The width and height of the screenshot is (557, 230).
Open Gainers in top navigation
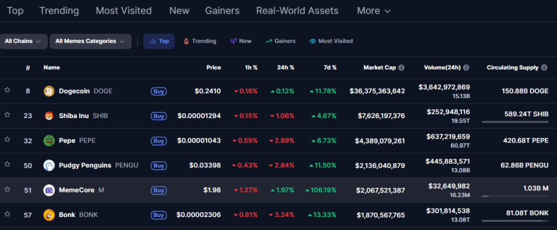(x=222, y=11)
